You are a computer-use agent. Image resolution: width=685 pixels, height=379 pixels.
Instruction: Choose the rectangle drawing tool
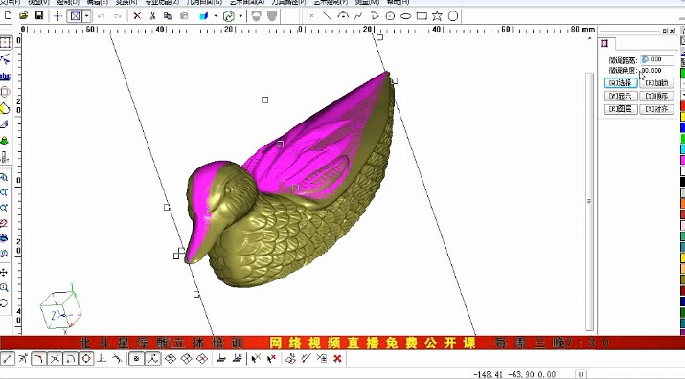coord(422,16)
